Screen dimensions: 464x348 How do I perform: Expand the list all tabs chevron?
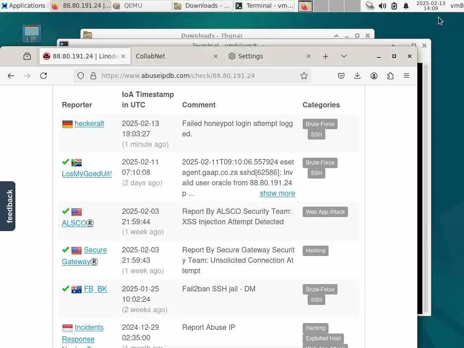click(x=344, y=56)
